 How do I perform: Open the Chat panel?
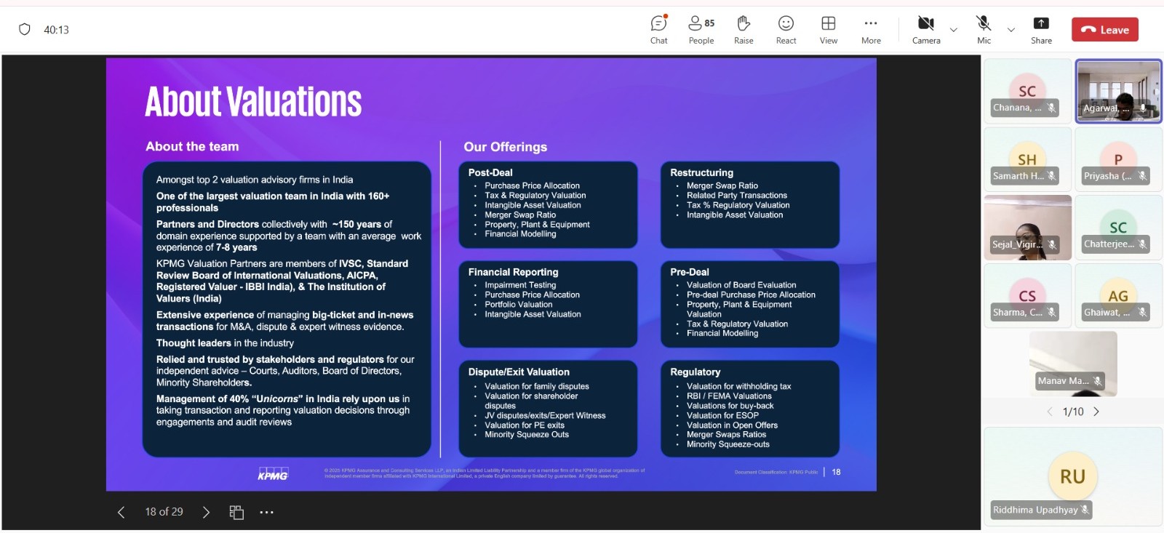pos(658,30)
